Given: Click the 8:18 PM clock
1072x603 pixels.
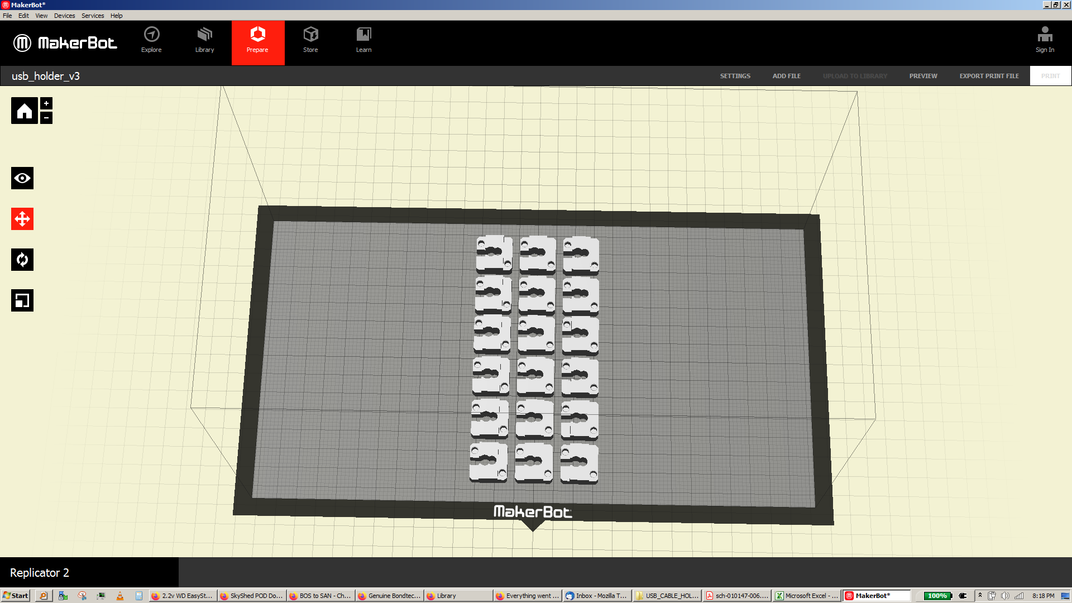Looking at the screenshot, I should pyautogui.click(x=1043, y=596).
